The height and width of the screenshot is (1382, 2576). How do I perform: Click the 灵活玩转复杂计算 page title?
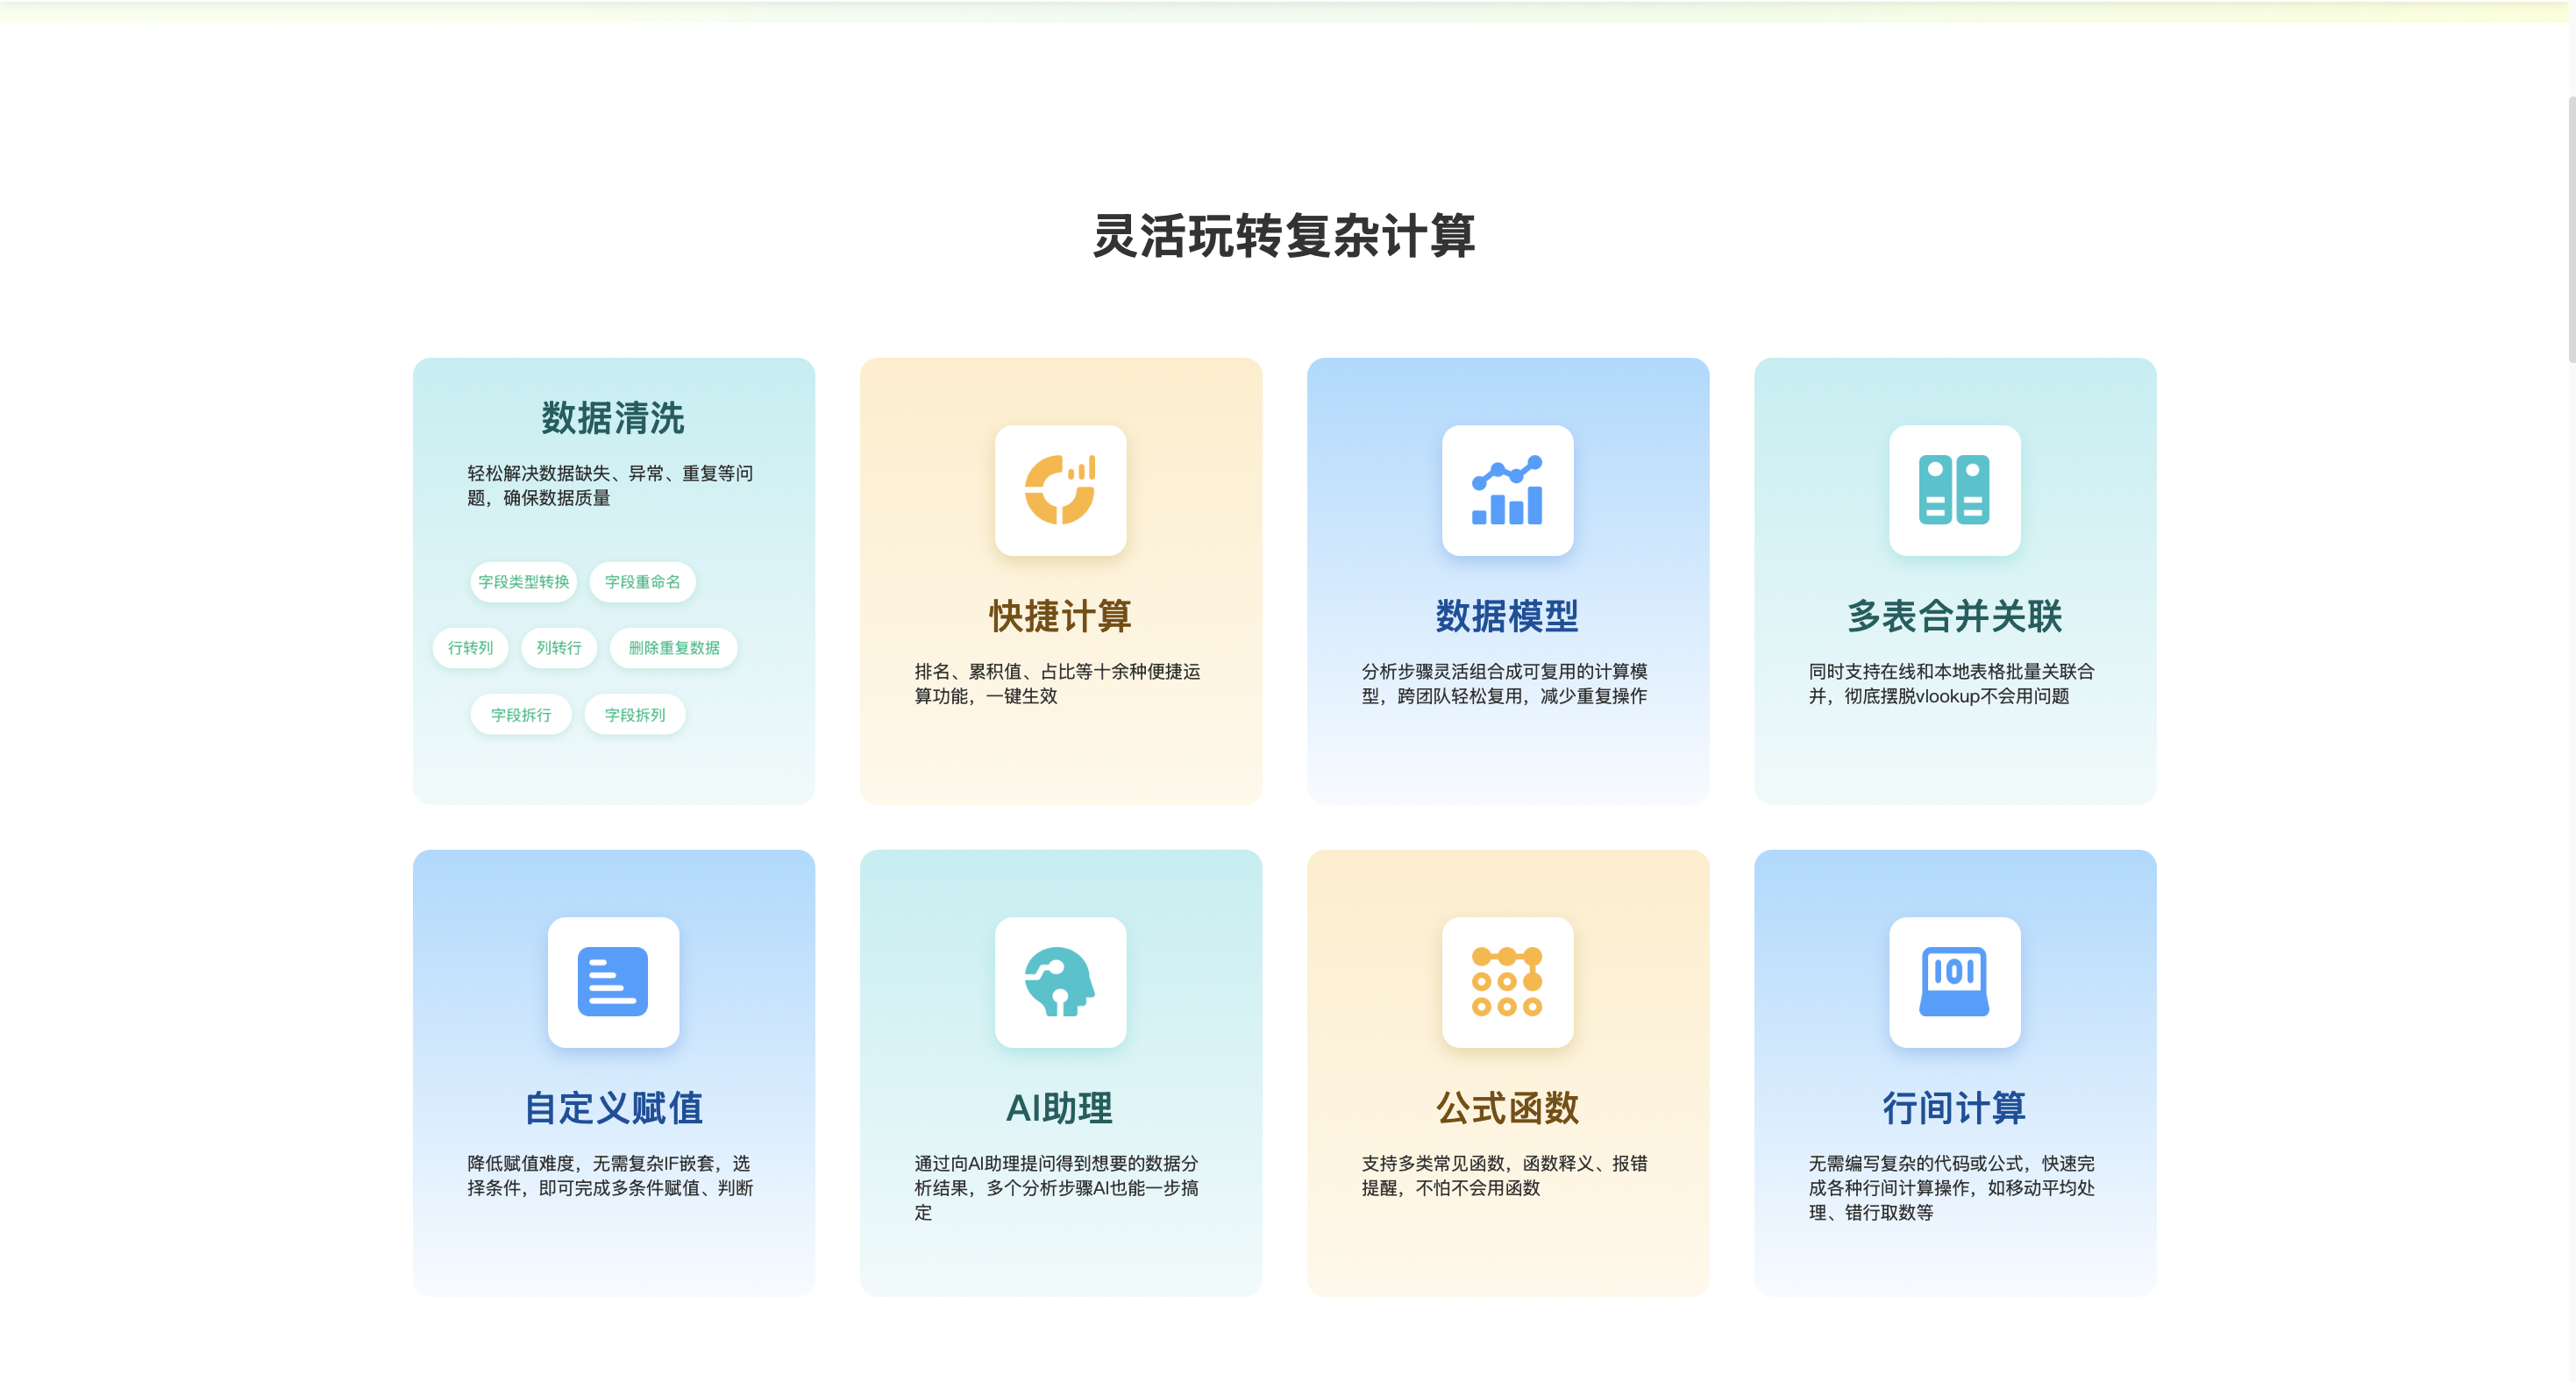point(1286,238)
